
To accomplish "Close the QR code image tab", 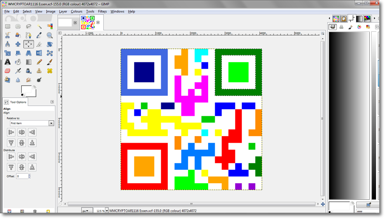I will (x=98, y=22).
